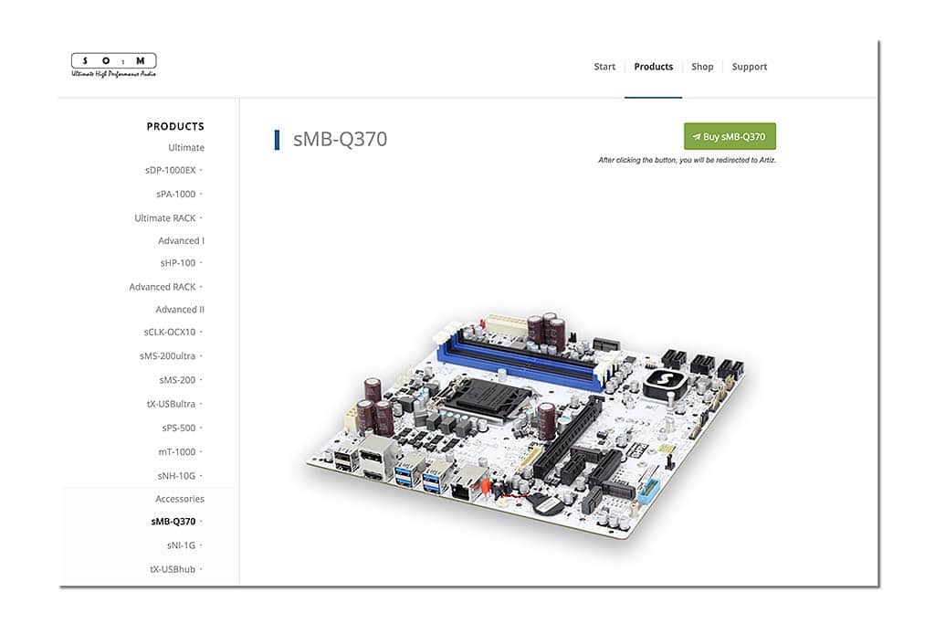The width and height of the screenshot is (935, 624).
Task: Open Advanced RACK product page
Action: tap(163, 287)
